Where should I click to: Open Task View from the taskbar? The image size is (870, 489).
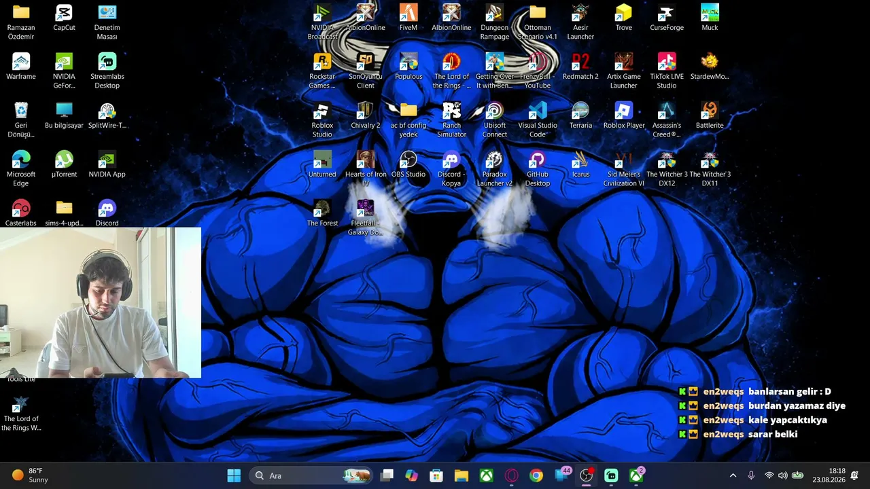click(387, 475)
